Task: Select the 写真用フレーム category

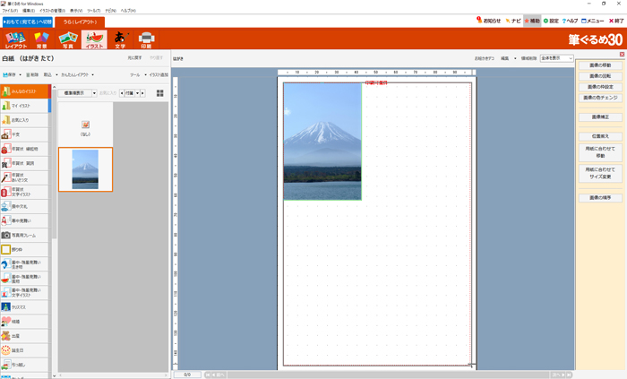Action: point(24,235)
